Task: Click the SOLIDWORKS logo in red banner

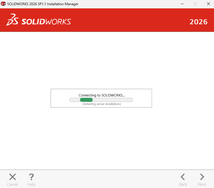Action: [39, 20]
